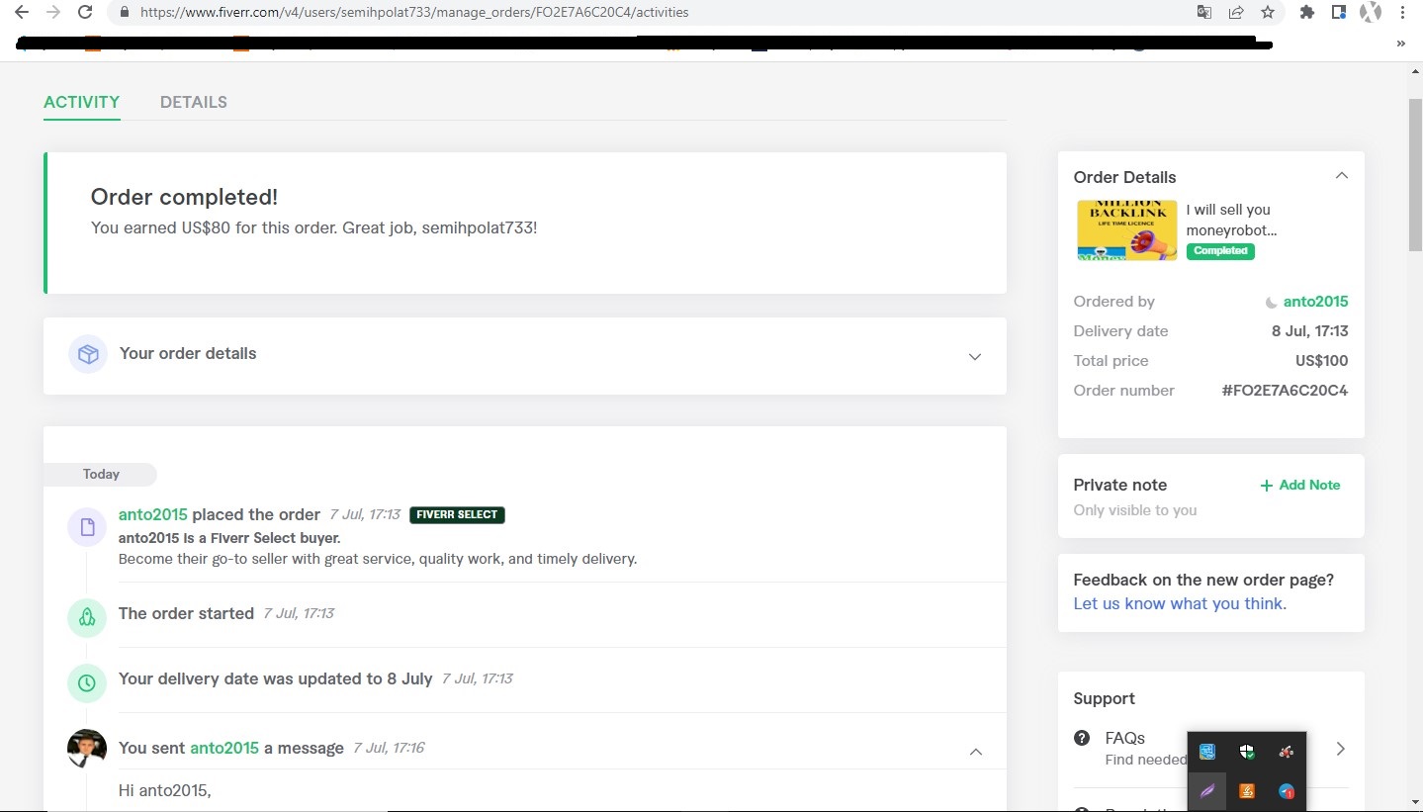Image resolution: width=1423 pixels, height=812 pixels.
Task: Open Let us know what you think link
Action: click(1180, 603)
